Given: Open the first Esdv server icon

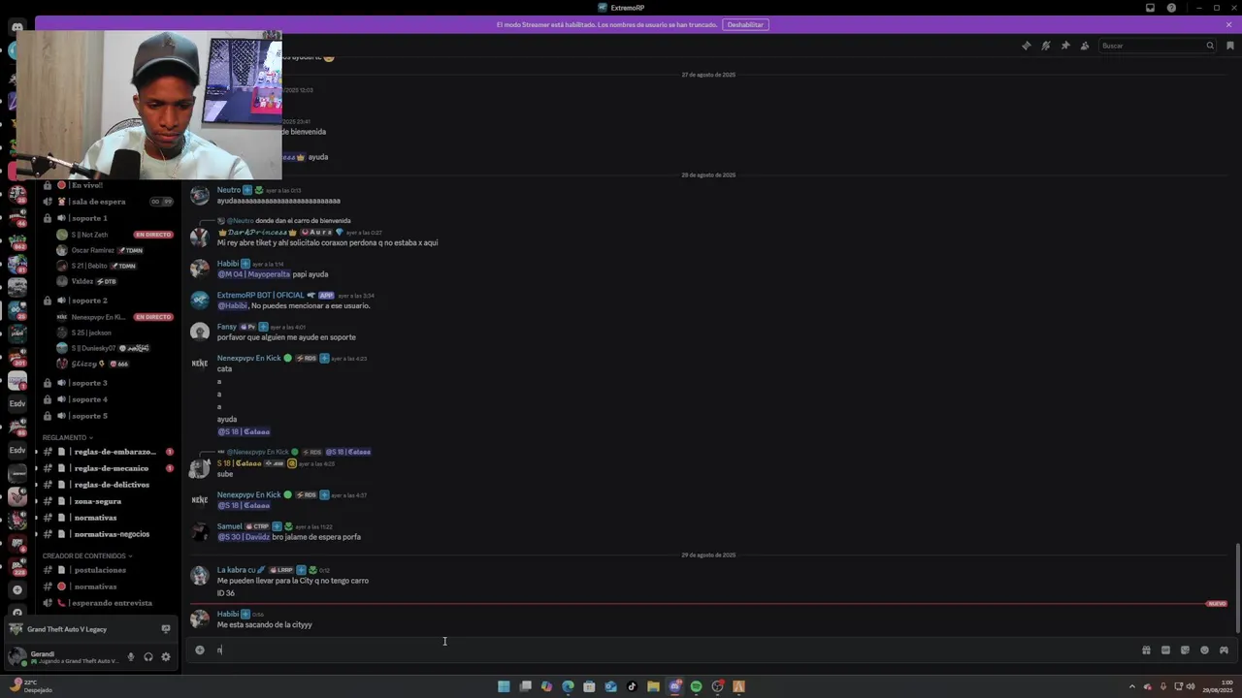Looking at the screenshot, I should (16, 402).
